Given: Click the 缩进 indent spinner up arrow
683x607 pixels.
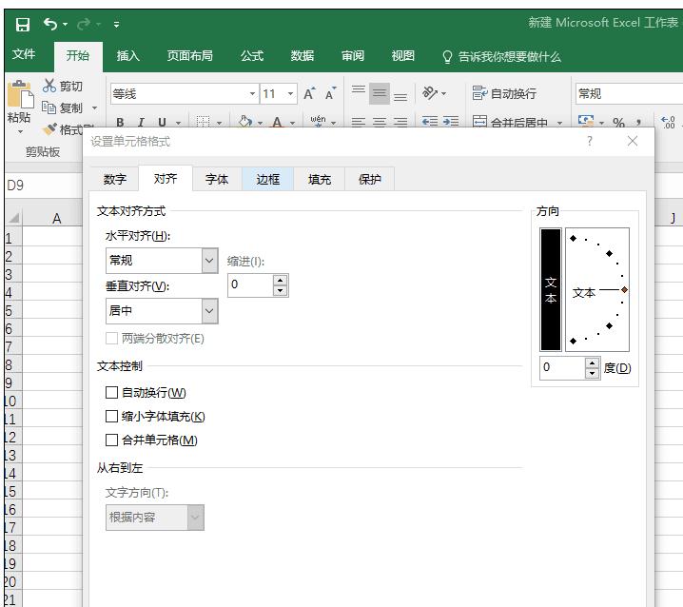Looking at the screenshot, I should (x=281, y=280).
